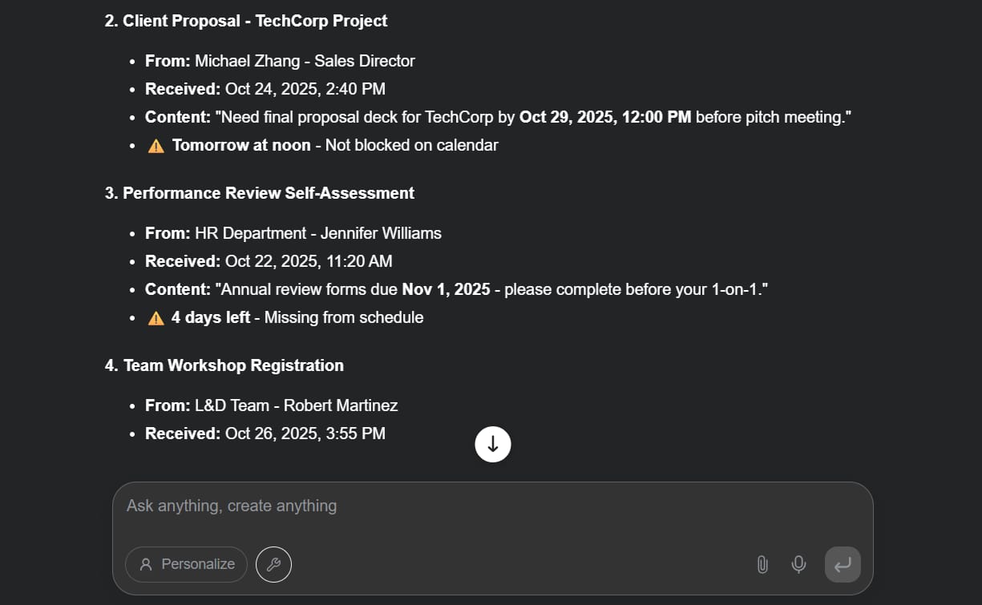
Task: Click the Nov 1, 2025 due date
Action: pos(446,289)
